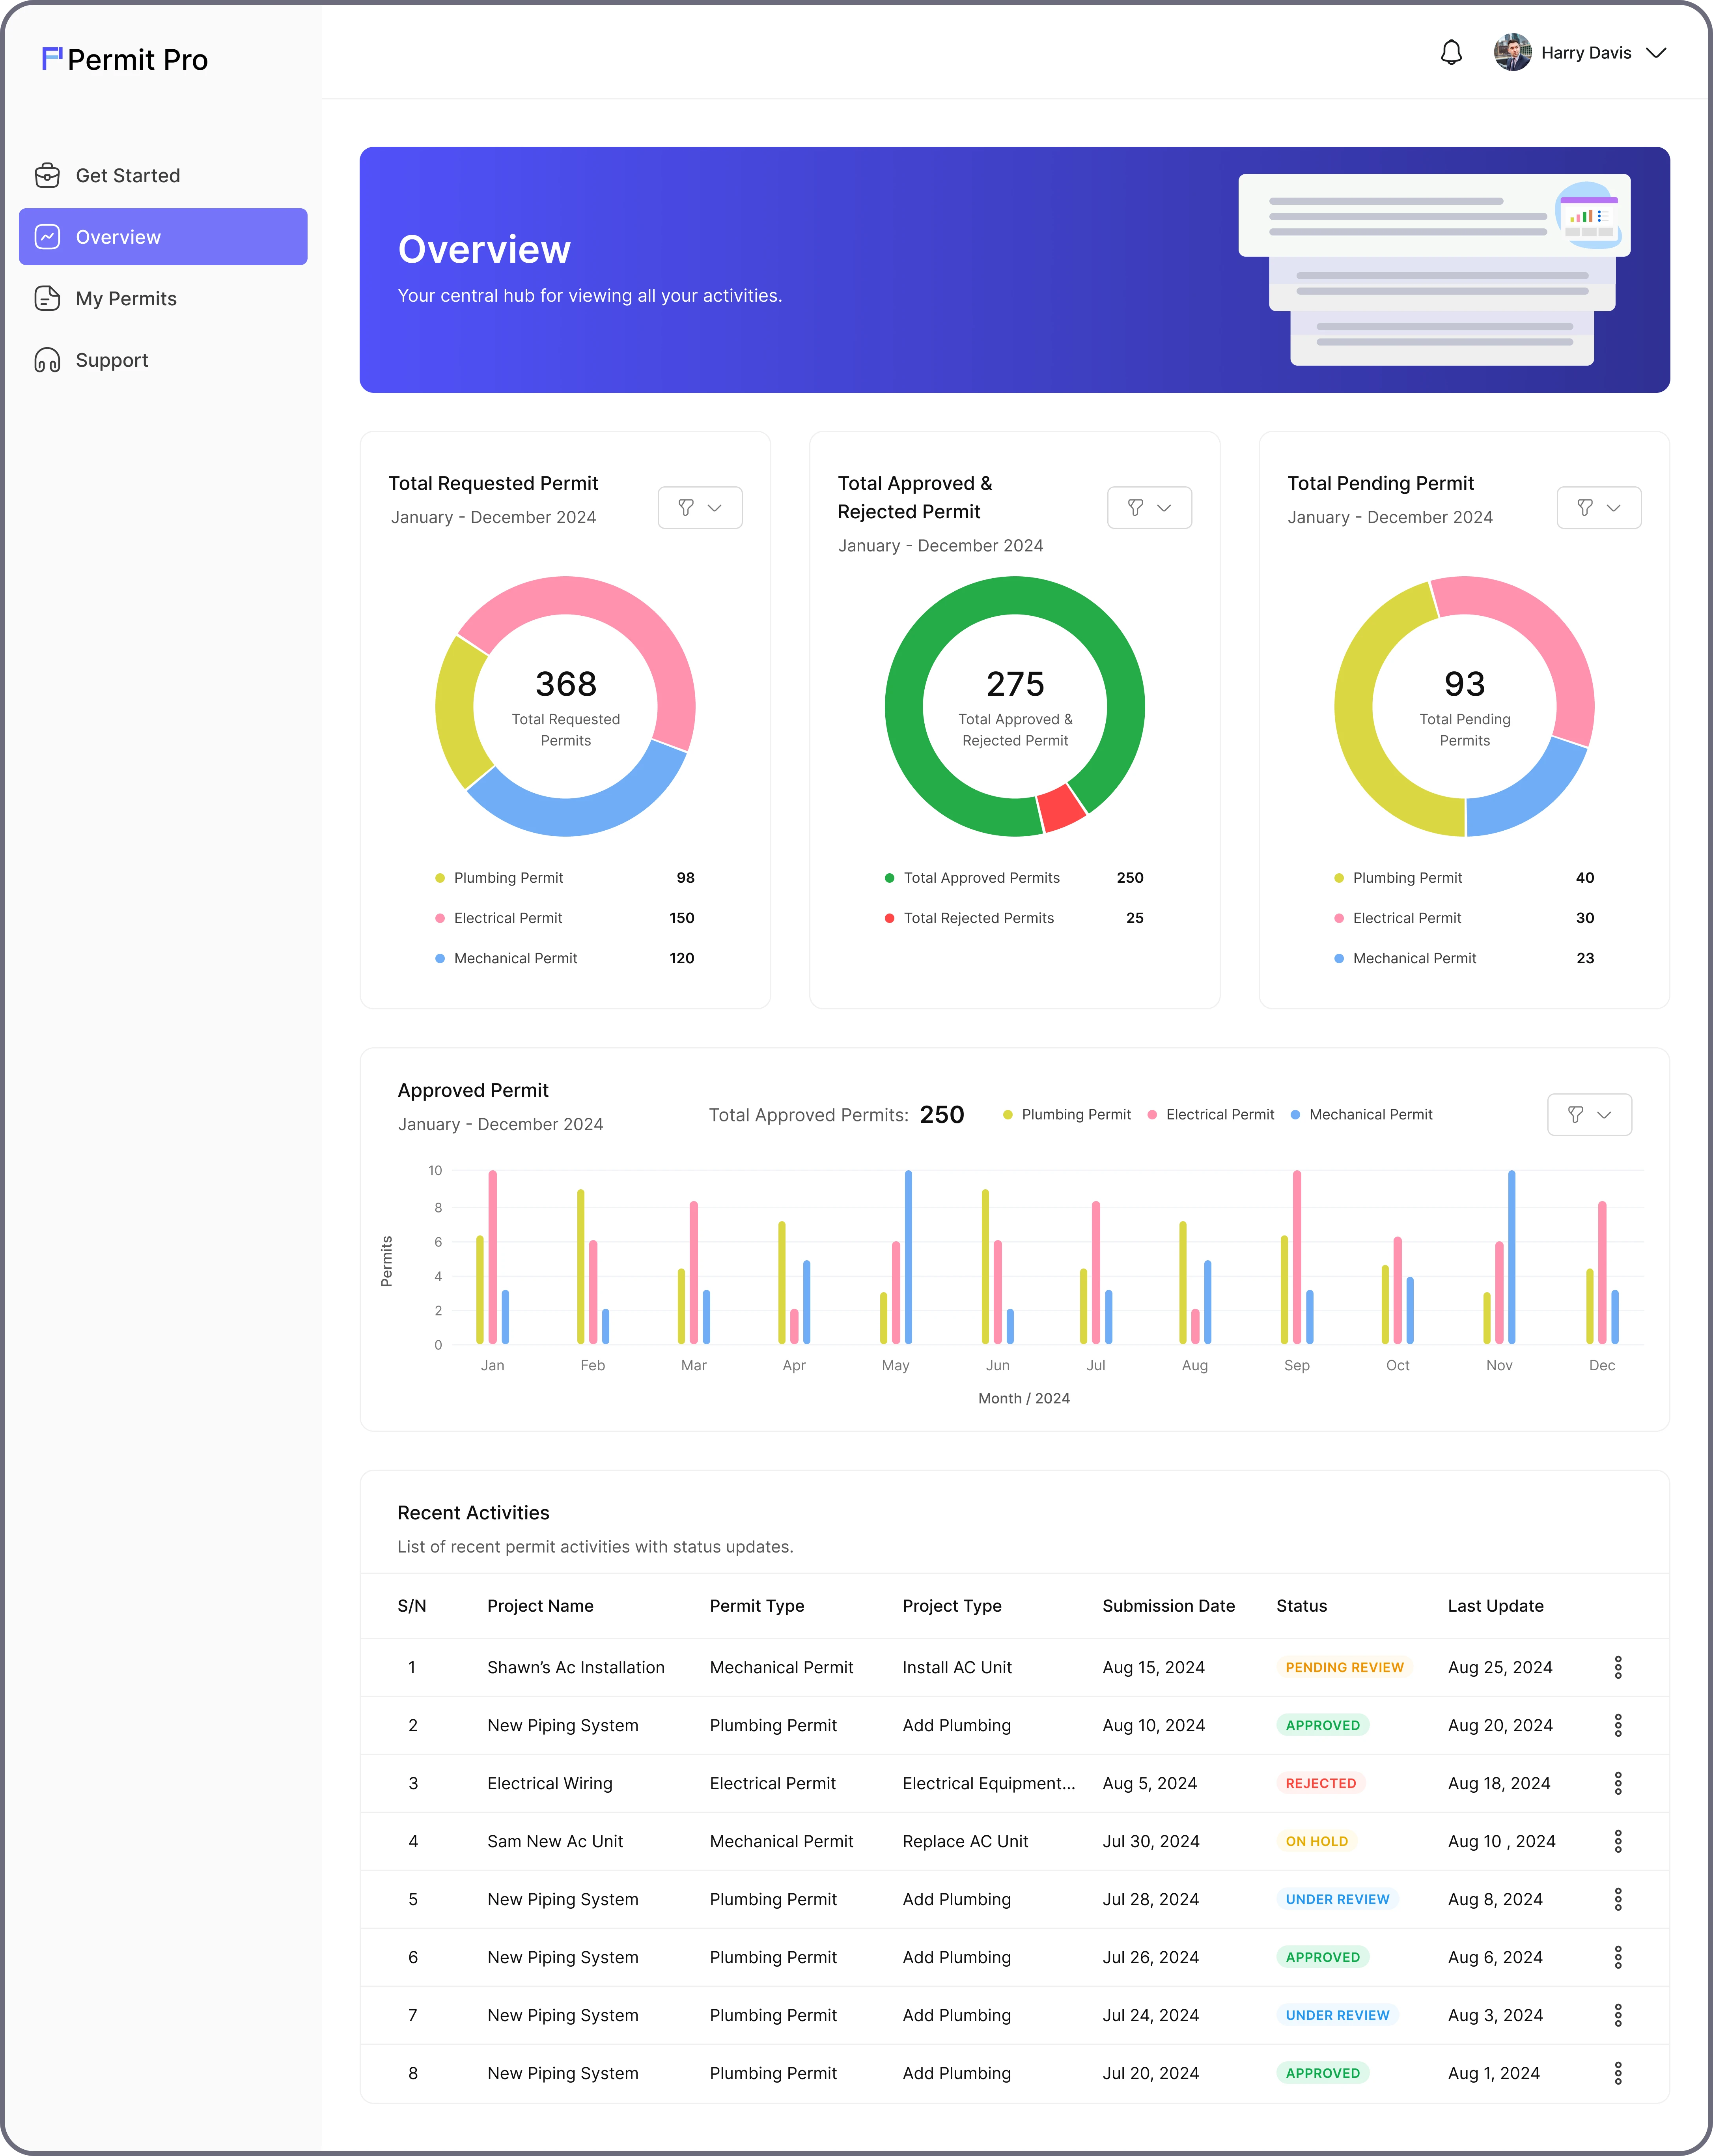Open actions menu for row 5 submitted Jul 28
Image resolution: width=1713 pixels, height=2156 pixels.
(1617, 1899)
